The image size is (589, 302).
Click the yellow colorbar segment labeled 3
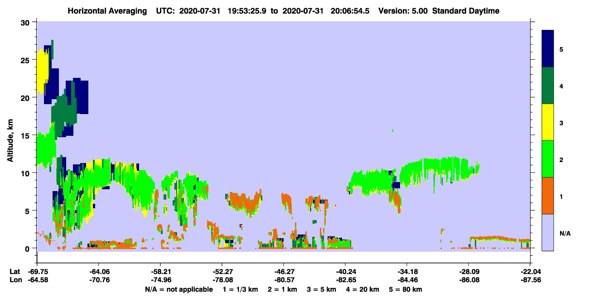(548, 122)
